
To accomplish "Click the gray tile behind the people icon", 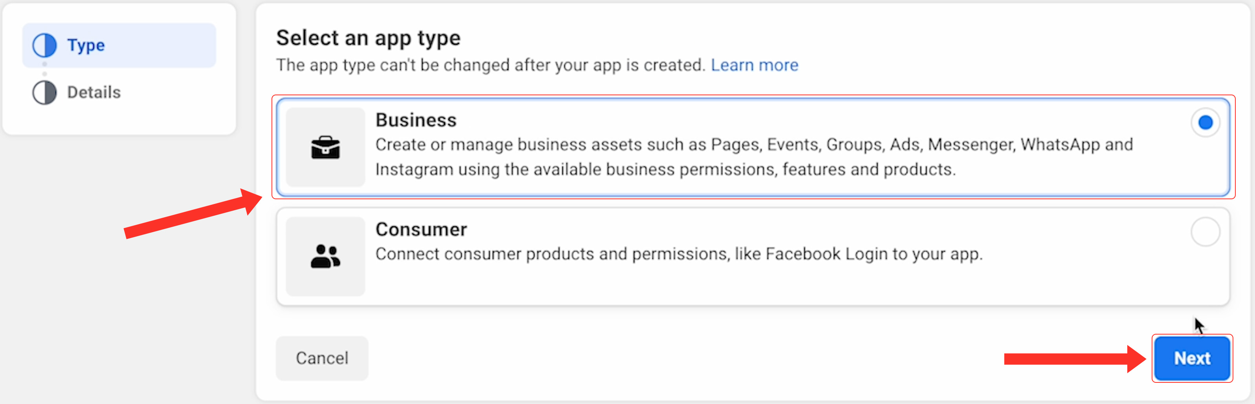I will click(325, 256).
